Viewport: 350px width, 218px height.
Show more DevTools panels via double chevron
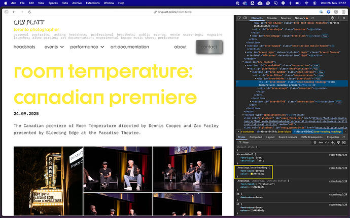312,18
